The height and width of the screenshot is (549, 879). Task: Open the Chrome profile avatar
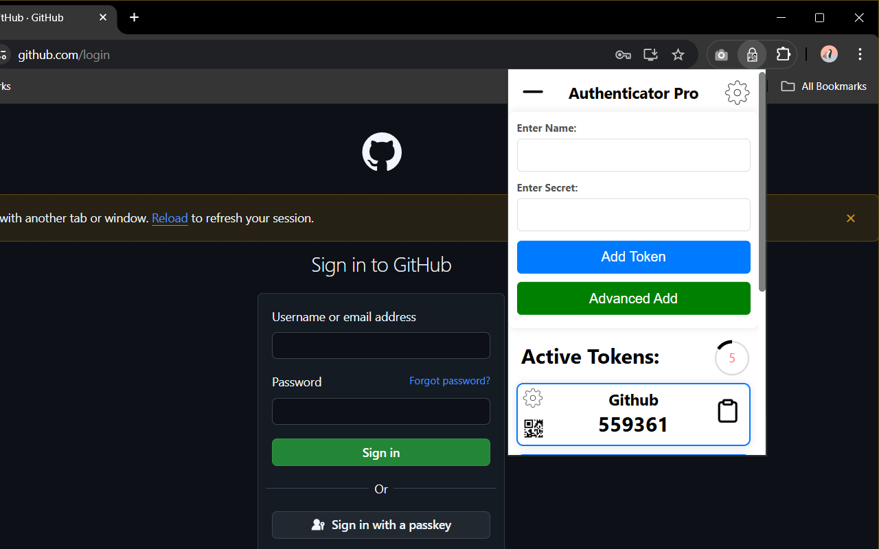pos(828,54)
